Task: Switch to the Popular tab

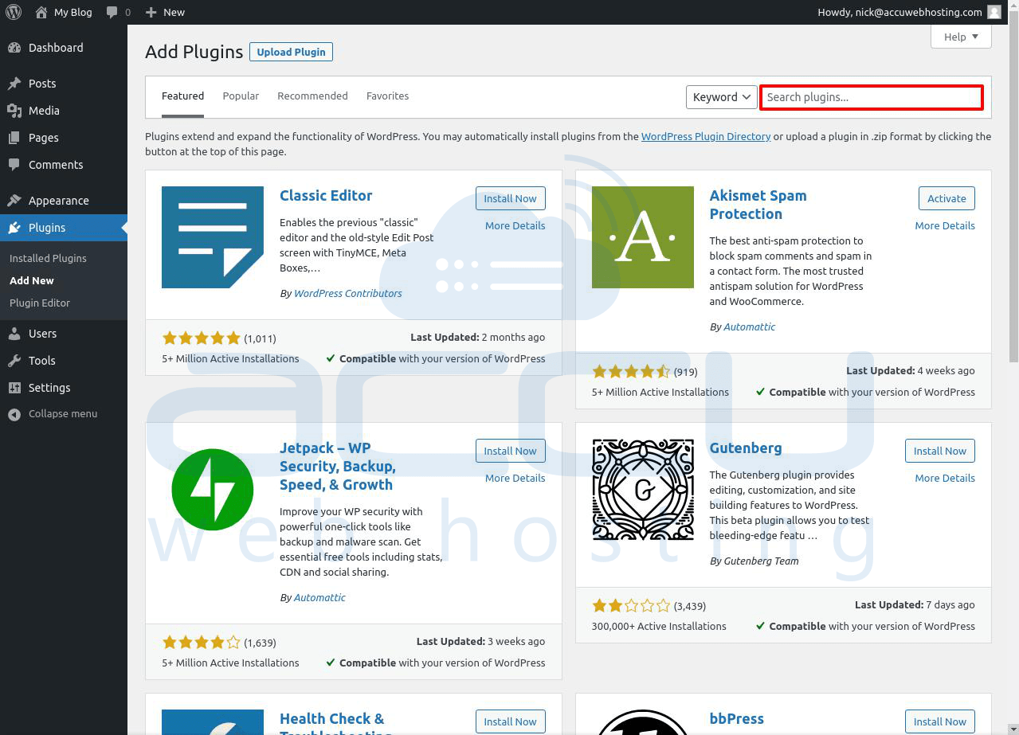Action: click(241, 96)
